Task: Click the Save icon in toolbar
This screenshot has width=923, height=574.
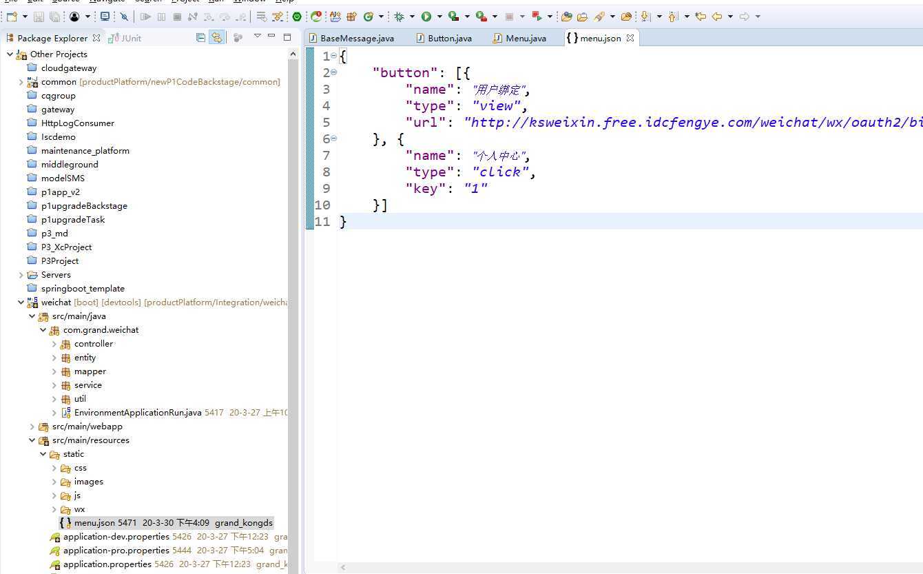Action: [x=39, y=17]
